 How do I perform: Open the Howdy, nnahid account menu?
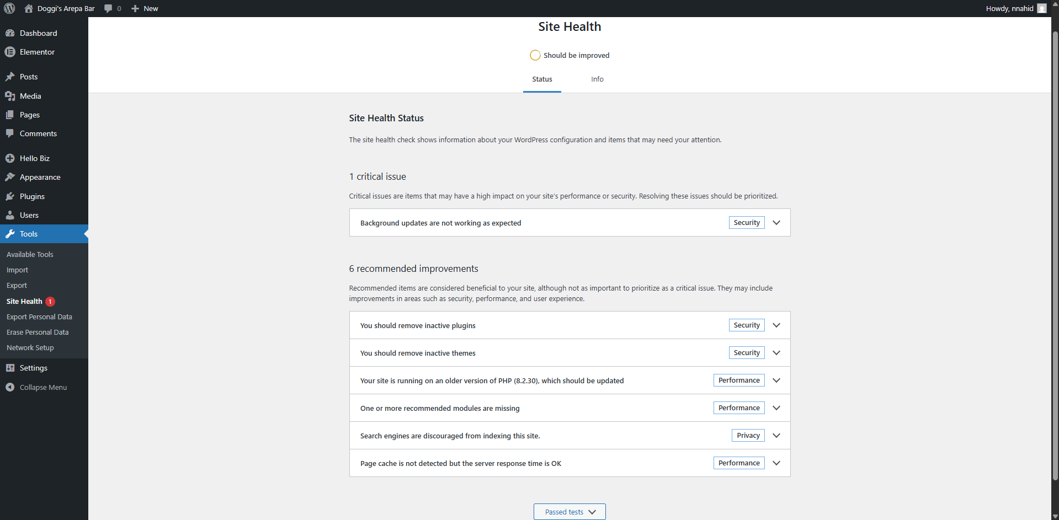pyautogui.click(x=1011, y=8)
